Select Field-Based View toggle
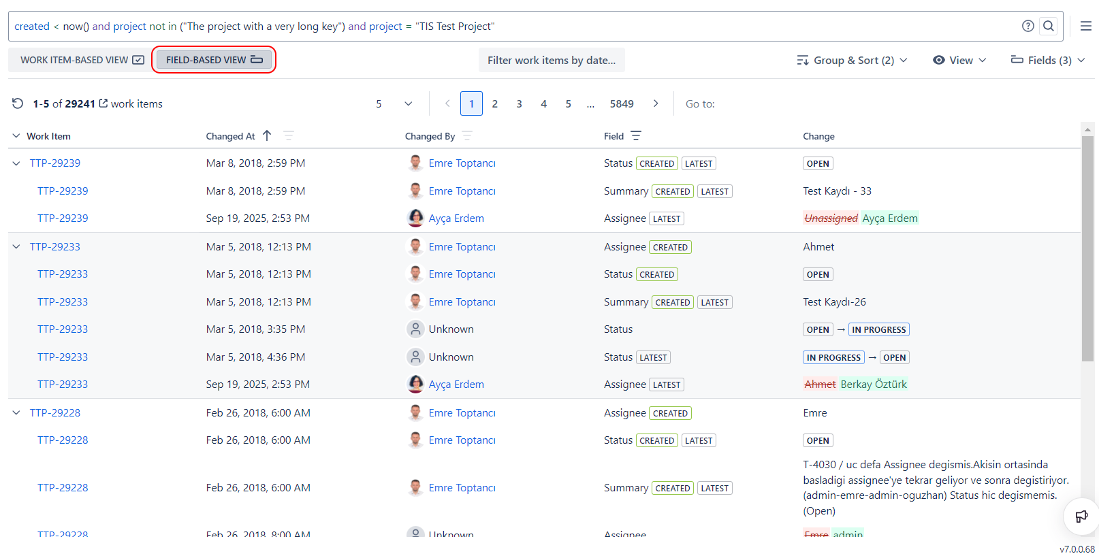Screen dimensions: 1099x556 pyautogui.click(x=214, y=60)
